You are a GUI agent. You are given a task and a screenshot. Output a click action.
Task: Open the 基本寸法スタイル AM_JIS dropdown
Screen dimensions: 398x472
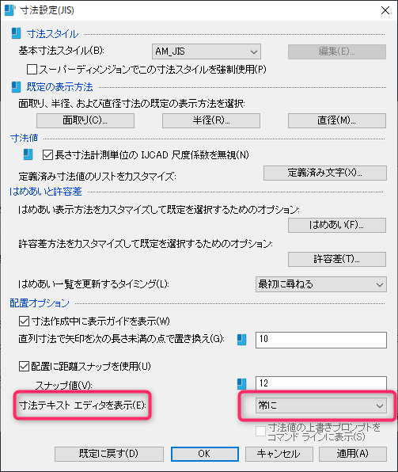(x=207, y=51)
